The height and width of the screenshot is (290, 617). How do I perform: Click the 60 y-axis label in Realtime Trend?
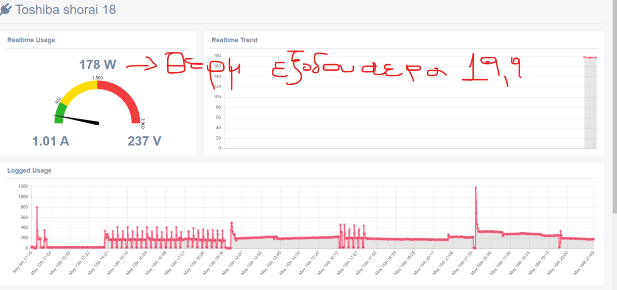(x=218, y=118)
